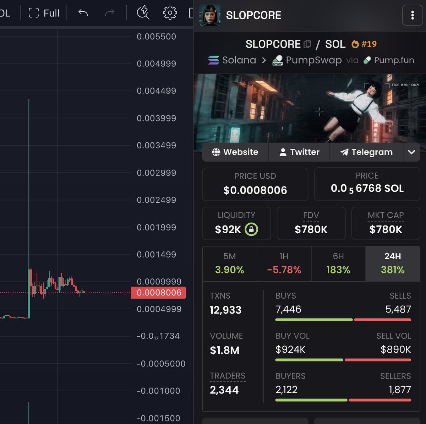Select the TXNS 12,933 value

pos(225,310)
